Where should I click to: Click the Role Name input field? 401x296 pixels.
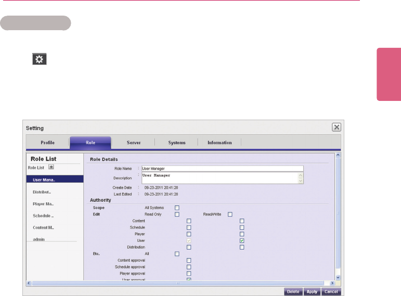click(223, 169)
